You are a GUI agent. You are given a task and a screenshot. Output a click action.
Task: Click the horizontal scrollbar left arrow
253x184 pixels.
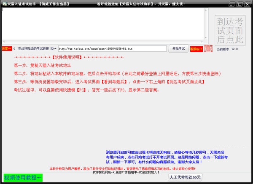click(x=4, y=42)
